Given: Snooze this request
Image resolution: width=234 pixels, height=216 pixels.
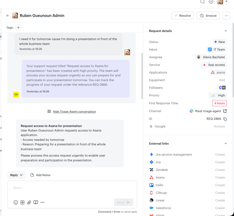Looking at the screenshot, I should [209, 16].
